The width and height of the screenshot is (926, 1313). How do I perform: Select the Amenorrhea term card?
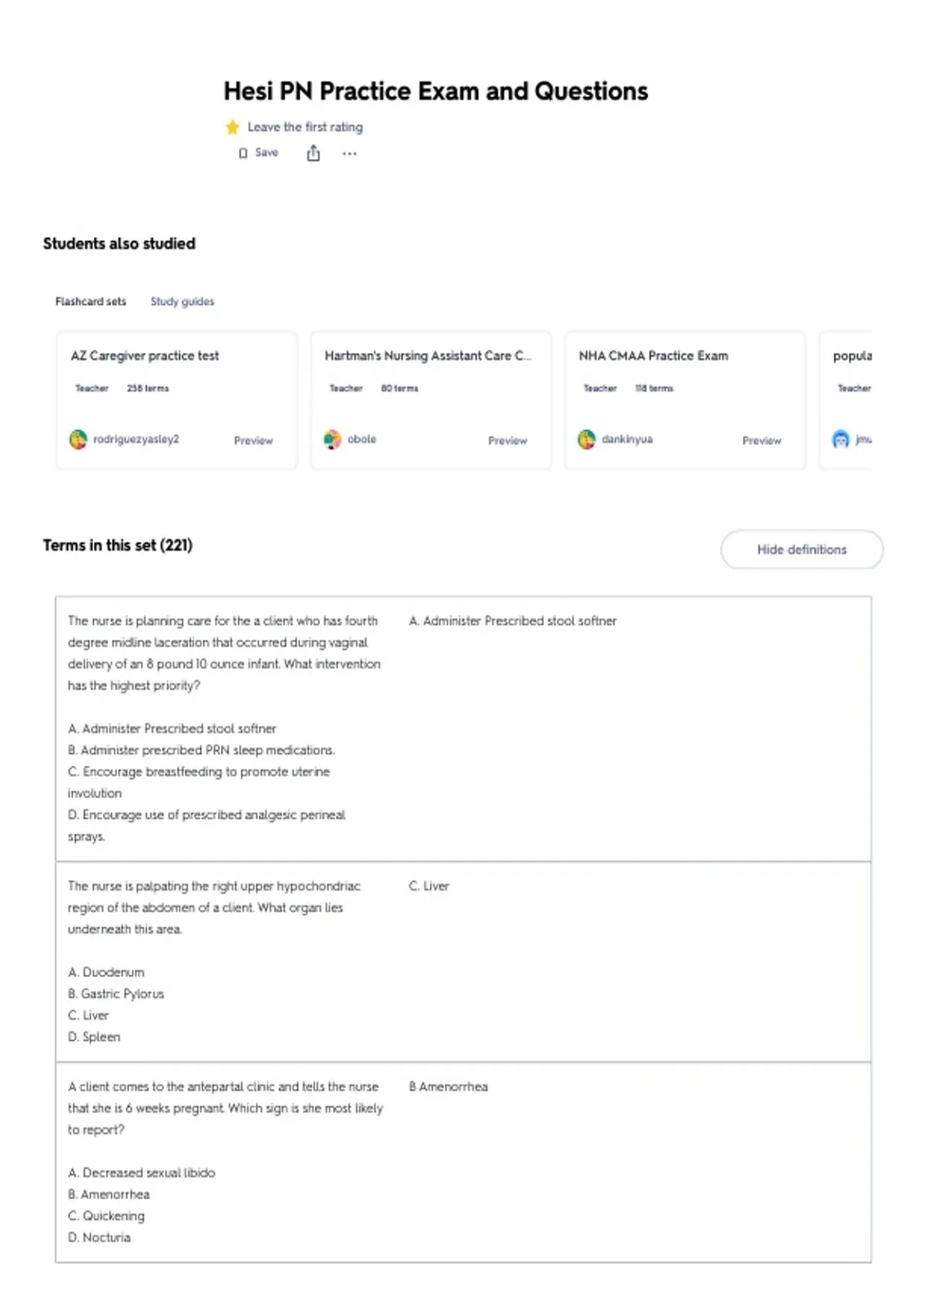pyautogui.click(x=463, y=1162)
